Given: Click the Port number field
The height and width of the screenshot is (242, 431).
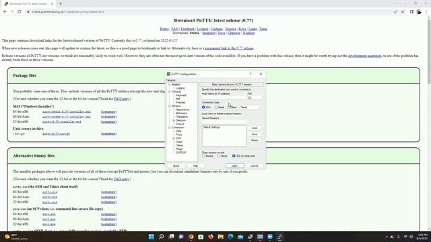Looking at the screenshot, I should 255,97.
